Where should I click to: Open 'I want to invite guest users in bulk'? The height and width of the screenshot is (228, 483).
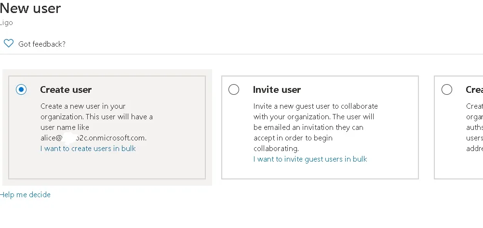tap(310, 159)
